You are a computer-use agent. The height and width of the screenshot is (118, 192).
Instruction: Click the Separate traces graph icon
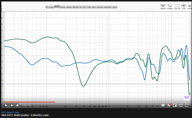click(x=163, y=6)
